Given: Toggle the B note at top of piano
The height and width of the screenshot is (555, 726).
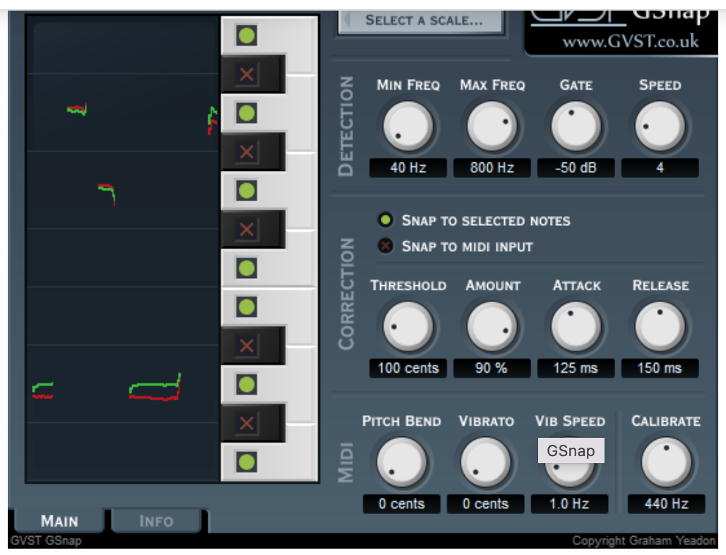Looking at the screenshot, I should pyautogui.click(x=246, y=35).
